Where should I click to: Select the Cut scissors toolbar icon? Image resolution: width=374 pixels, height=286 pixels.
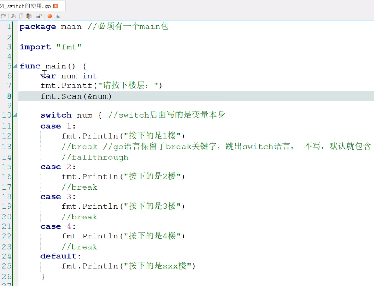(13, 16)
